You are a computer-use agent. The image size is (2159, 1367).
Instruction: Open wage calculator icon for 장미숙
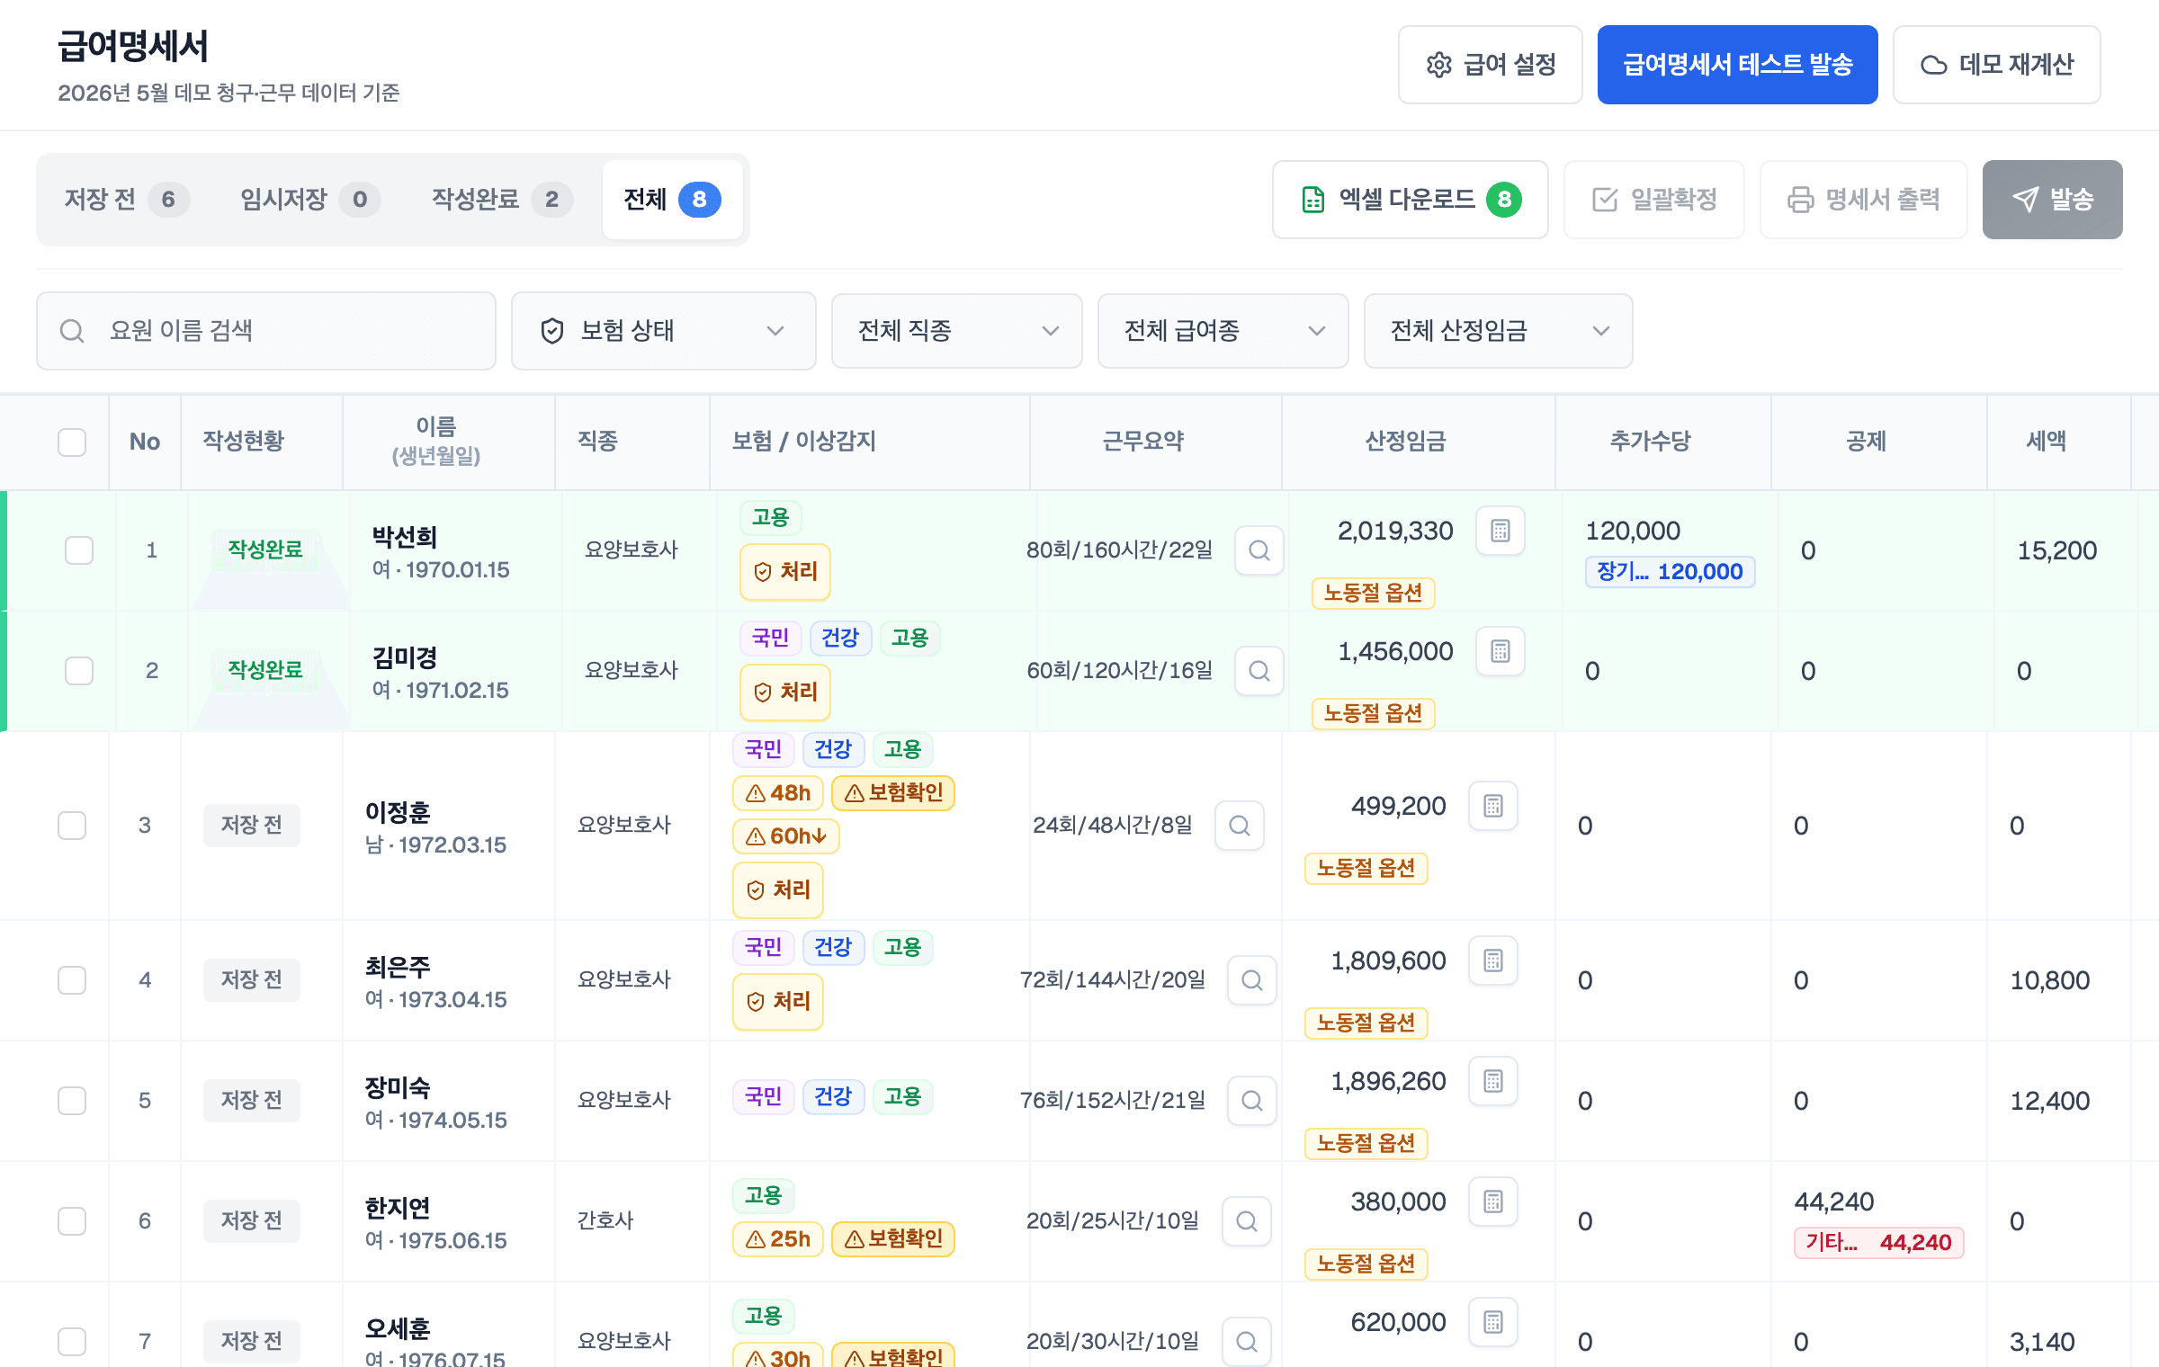(x=1492, y=1081)
